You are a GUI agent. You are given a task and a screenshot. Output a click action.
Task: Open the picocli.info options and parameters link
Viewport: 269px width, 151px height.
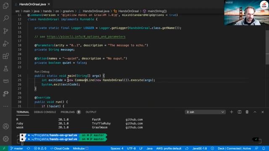point(86,36)
